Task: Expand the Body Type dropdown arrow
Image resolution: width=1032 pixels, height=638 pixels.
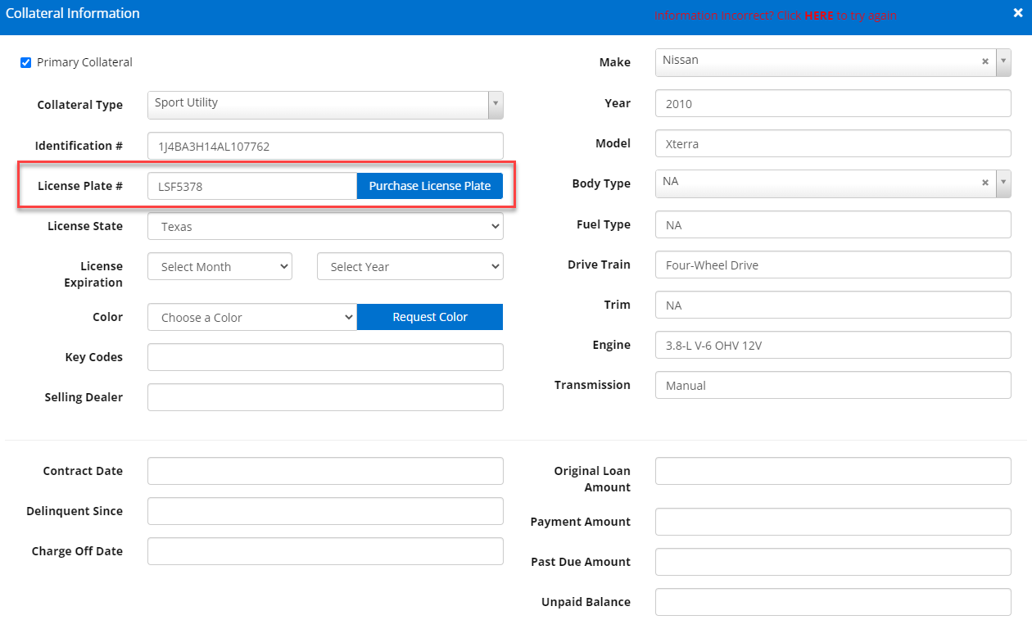Action: pos(1003,183)
